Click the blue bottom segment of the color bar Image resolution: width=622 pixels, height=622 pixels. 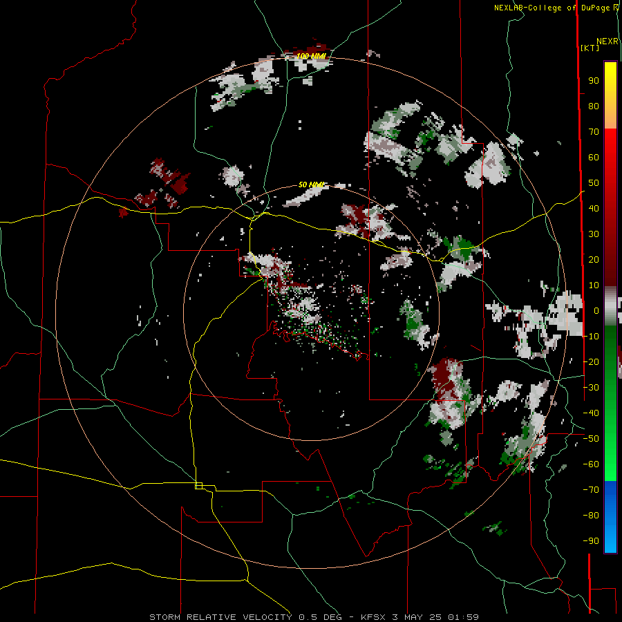(x=610, y=517)
